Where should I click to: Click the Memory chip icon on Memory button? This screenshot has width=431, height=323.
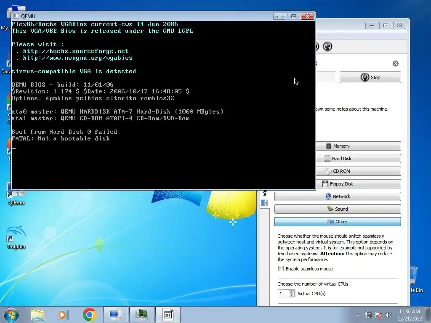coord(328,146)
